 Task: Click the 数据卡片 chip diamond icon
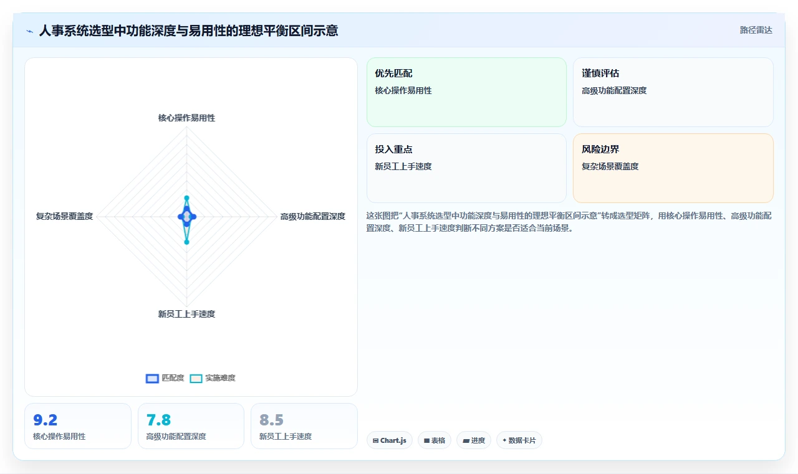point(504,440)
